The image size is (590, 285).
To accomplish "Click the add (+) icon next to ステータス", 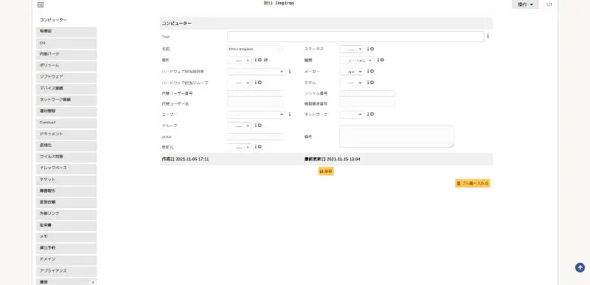I will (x=372, y=49).
